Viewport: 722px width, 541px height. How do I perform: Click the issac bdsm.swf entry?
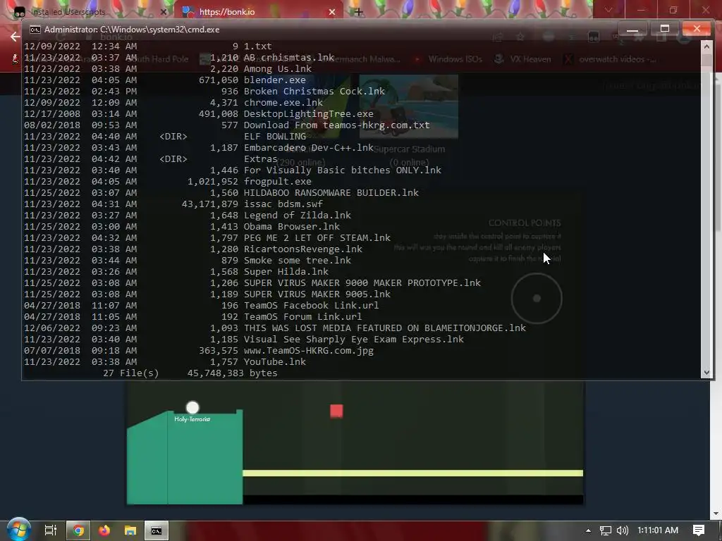tap(283, 204)
